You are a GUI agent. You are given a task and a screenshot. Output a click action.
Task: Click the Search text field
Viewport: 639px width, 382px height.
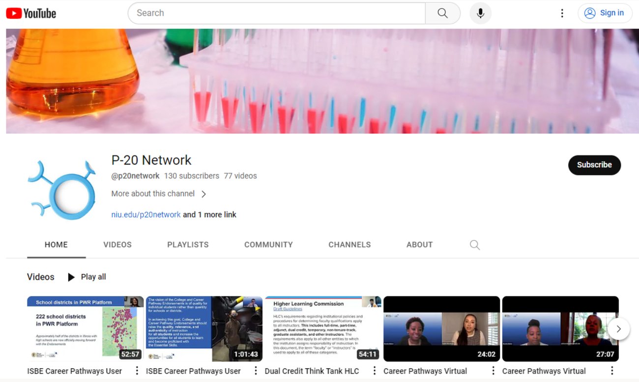coord(276,13)
